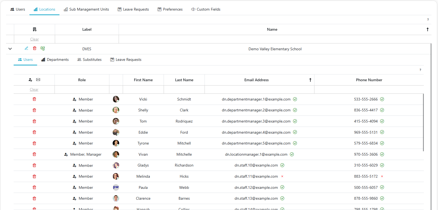438x210 pixels.
Task: Click verified check next to Vicki's phone number
Action: coord(382,99)
